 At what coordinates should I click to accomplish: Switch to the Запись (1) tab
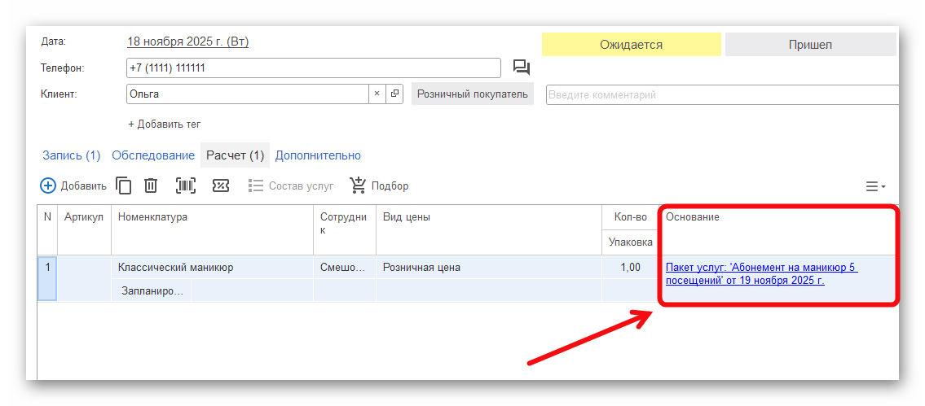coord(71,155)
